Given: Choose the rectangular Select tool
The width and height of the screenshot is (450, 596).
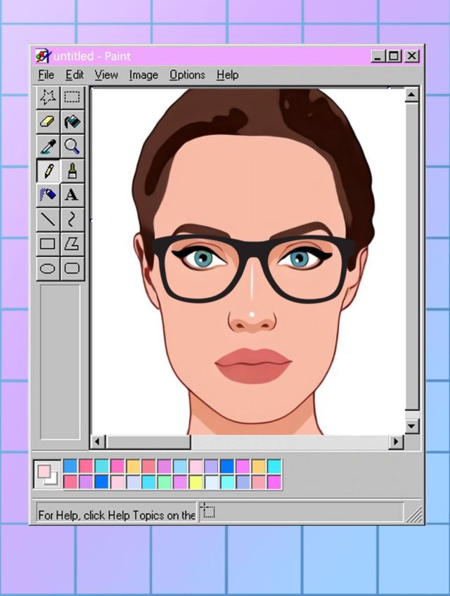Looking at the screenshot, I should tap(72, 97).
